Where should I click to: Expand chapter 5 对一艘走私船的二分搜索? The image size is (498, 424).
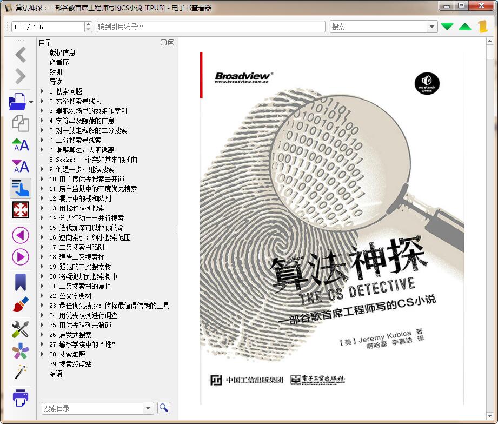coord(42,130)
